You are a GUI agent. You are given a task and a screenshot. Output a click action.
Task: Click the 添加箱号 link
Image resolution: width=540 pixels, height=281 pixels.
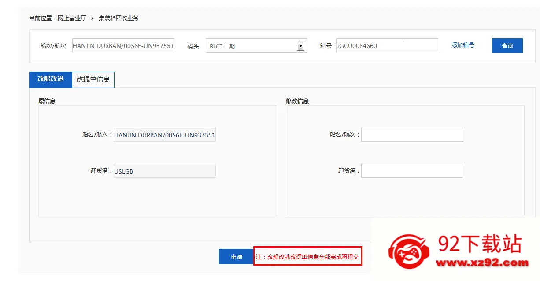[462, 45]
